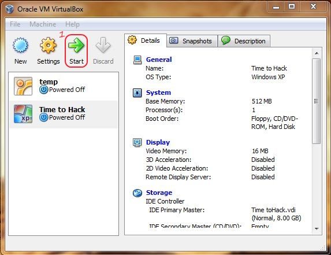Click the IDE Controller label
331x255 pixels.
pyautogui.click(x=165, y=201)
